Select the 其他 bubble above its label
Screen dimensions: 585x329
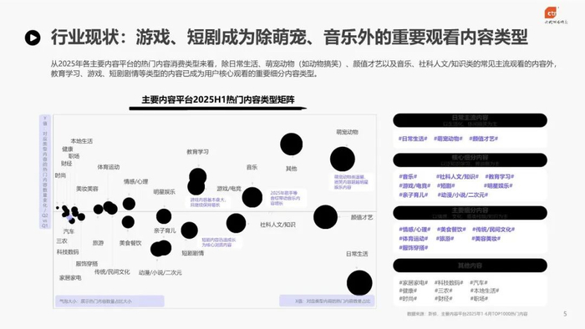click(292, 144)
